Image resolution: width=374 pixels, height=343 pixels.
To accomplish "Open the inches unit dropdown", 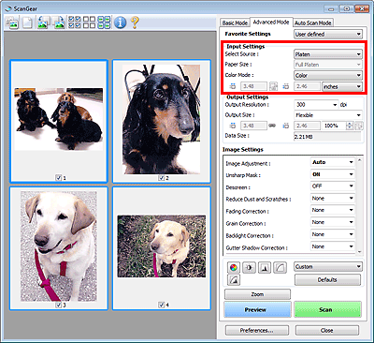I will point(342,86).
